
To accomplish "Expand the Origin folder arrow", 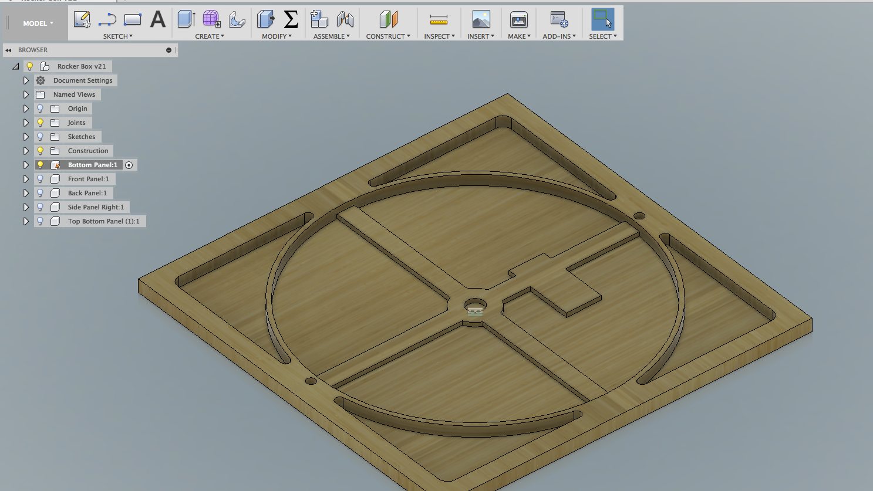I will click(x=26, y=109).
